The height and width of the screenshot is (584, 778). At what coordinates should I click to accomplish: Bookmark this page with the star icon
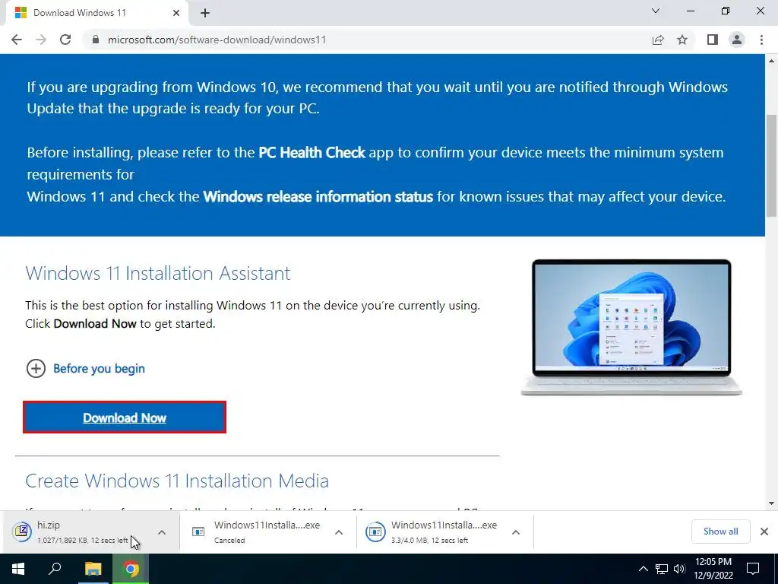click(x=682, y=40)
